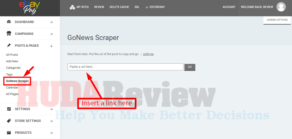Click the Store Settings tag icon
The height and width of the screenshot is (139, 292).
coord(9,121)
